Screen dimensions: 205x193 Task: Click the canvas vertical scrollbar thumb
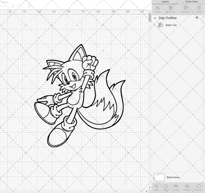pyautogui.click(x=150, y=17)
